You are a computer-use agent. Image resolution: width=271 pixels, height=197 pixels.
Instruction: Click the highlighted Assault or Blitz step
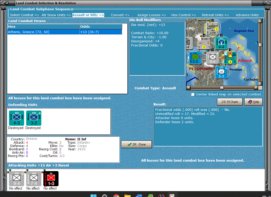pyautogui.click(x=88, y=15)
